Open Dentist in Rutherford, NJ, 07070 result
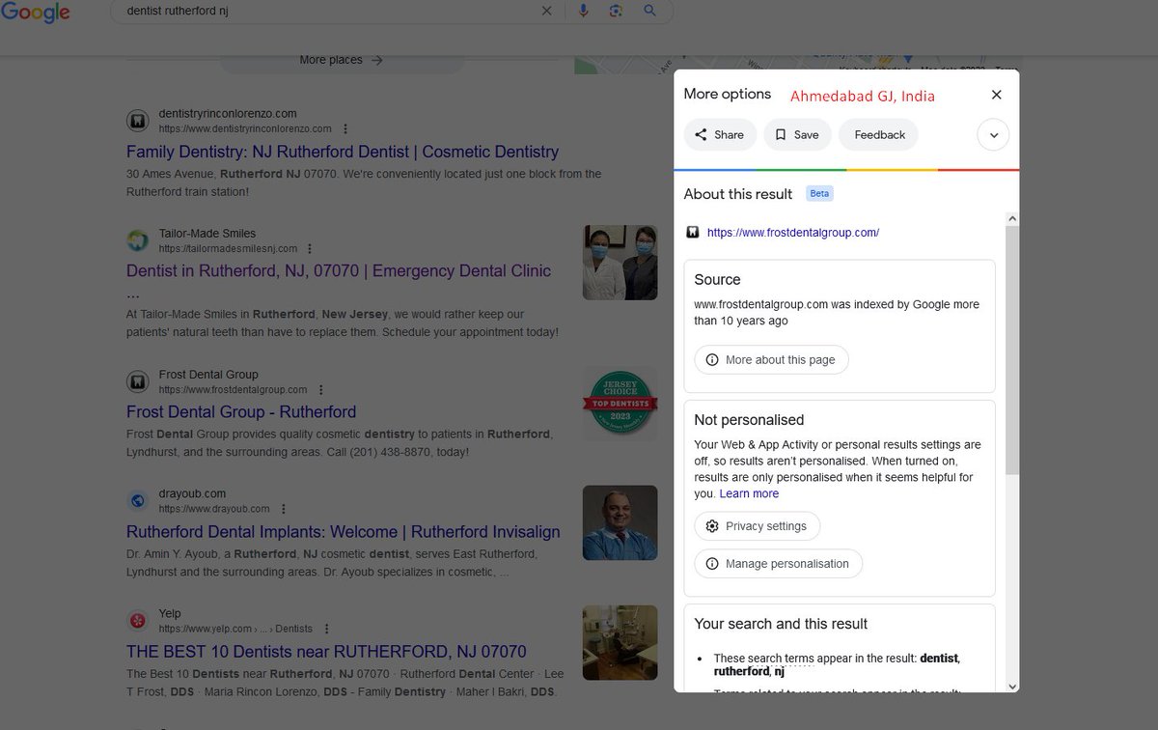 tap(339, 271)
